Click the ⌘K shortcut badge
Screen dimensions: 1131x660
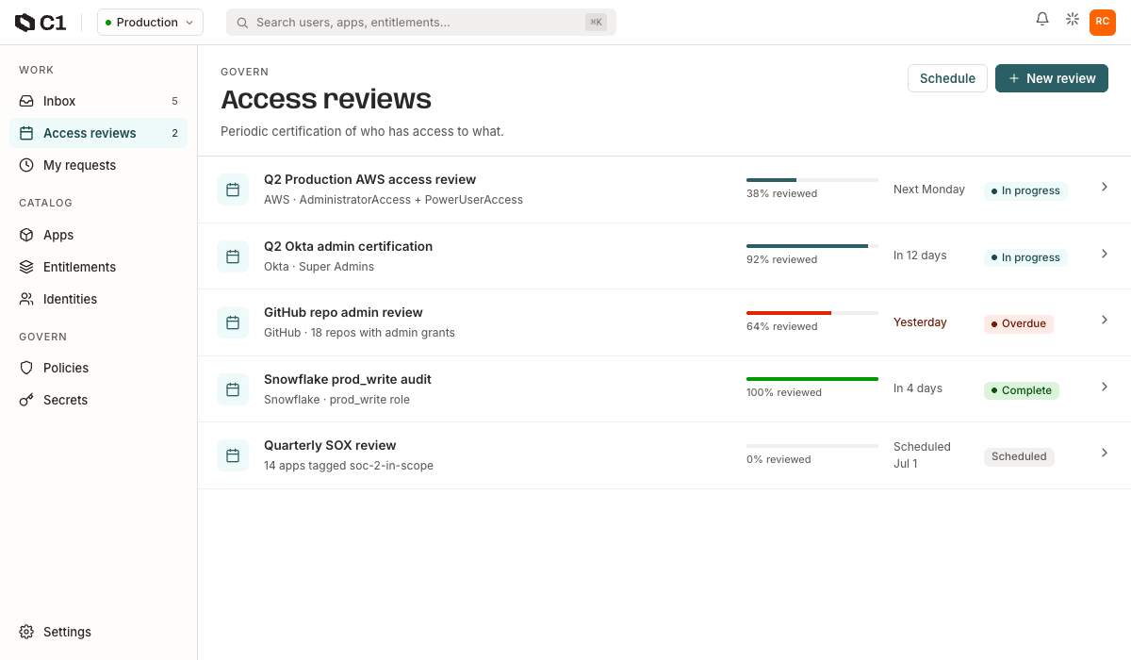pyautogui.click(x=596, y=23)
